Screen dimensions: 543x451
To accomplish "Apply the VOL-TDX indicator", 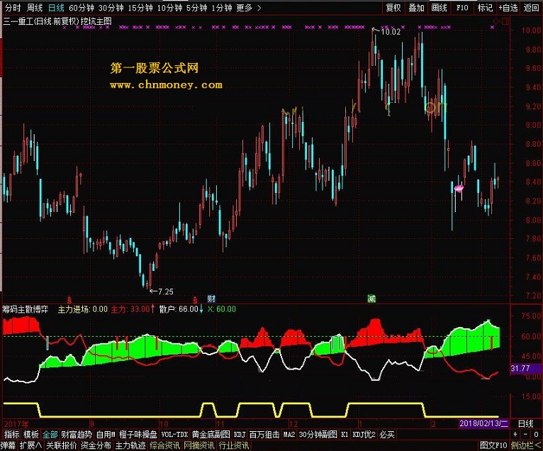I will click(174, 435).
